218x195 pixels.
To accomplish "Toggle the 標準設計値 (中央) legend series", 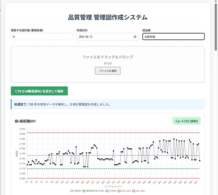I will [93, 191].
